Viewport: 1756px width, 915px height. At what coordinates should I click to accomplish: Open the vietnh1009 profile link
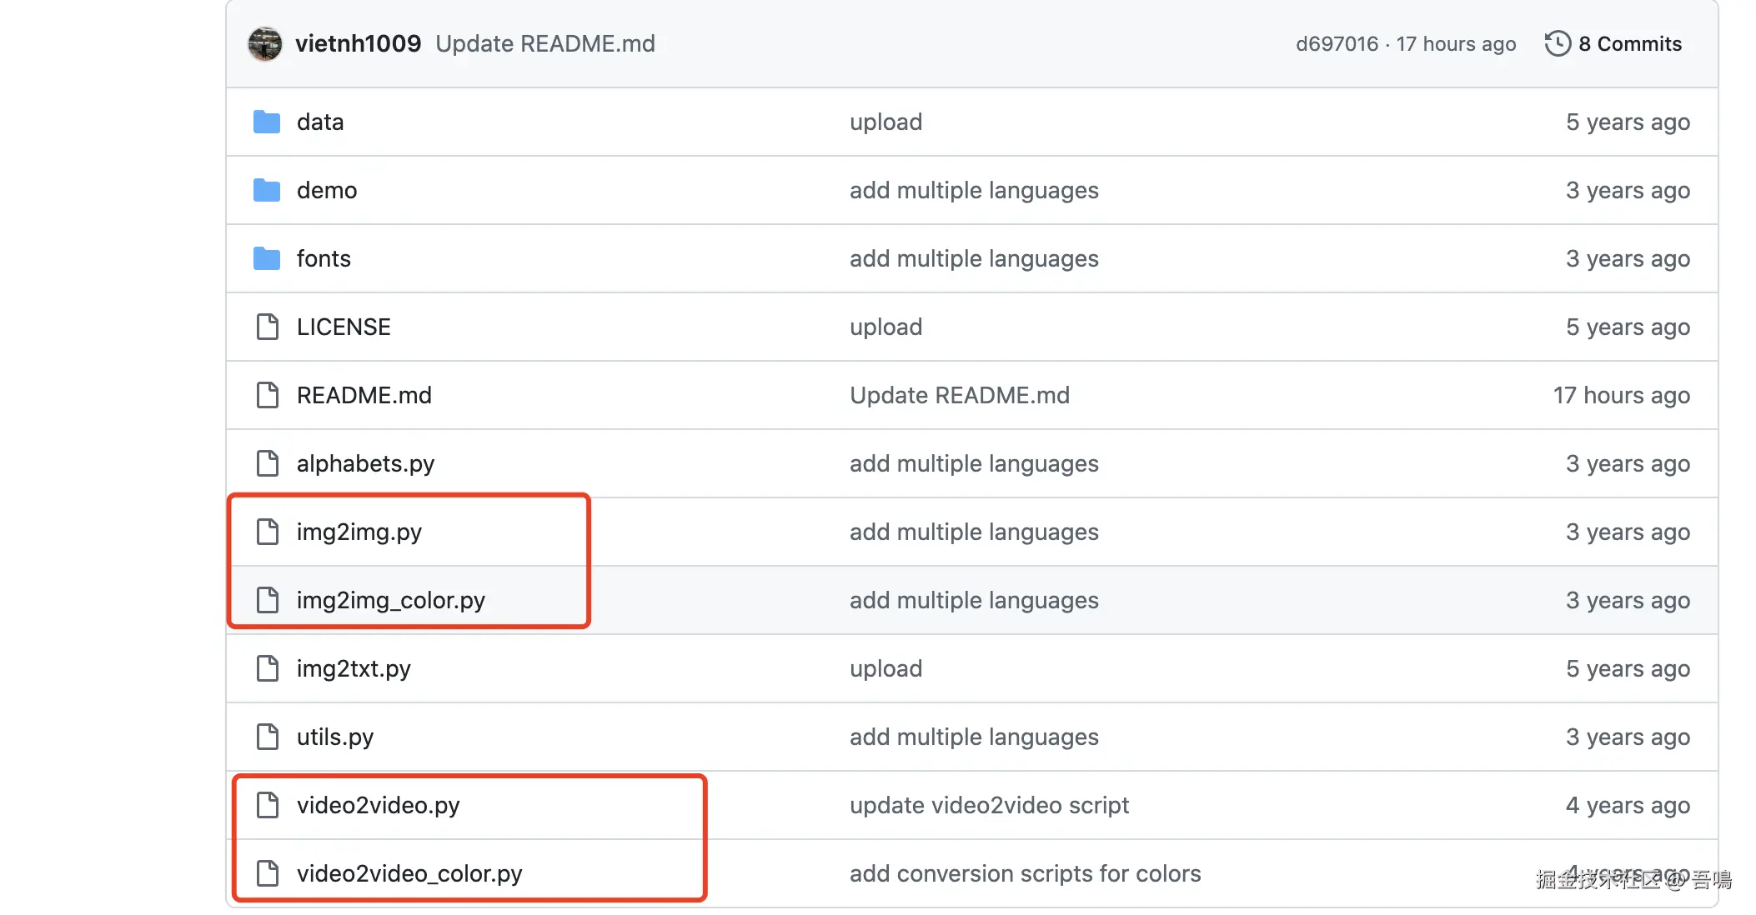click(x=358, y=43)
